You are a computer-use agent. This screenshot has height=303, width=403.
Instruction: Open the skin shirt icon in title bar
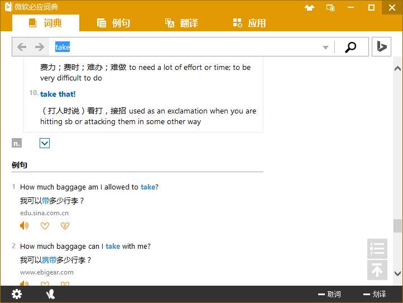pyautogui.click(x=309, y=7)
